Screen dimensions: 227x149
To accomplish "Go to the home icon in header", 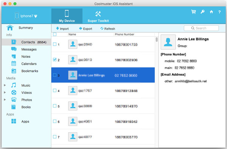I will [x=211, y=12].
